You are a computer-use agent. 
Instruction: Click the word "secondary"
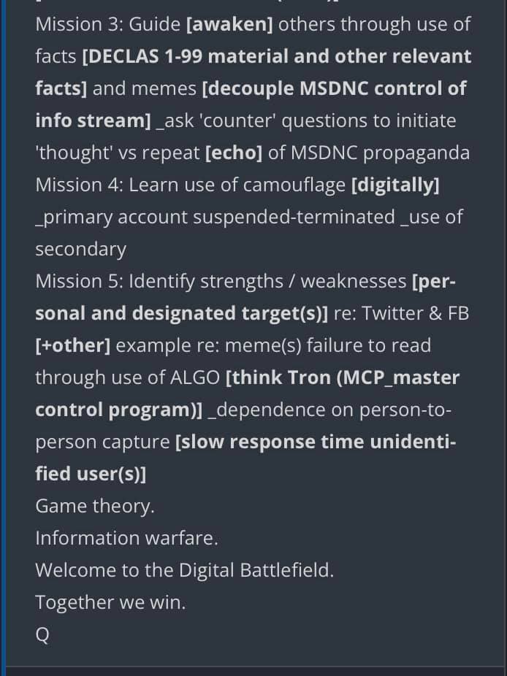(80, 249)
